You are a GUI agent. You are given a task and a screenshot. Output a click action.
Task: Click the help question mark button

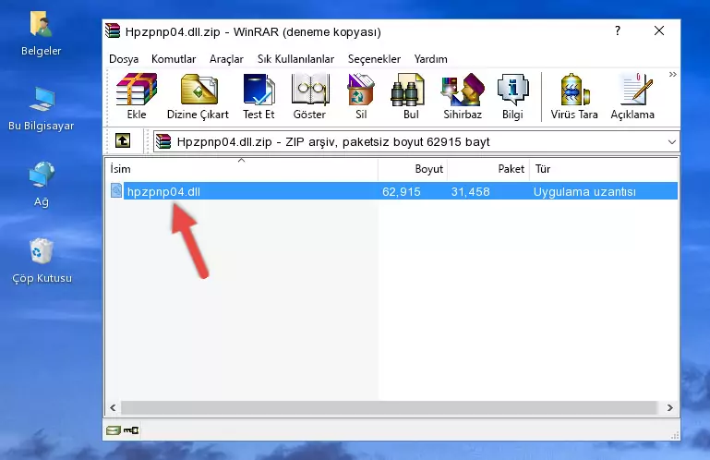618,30
